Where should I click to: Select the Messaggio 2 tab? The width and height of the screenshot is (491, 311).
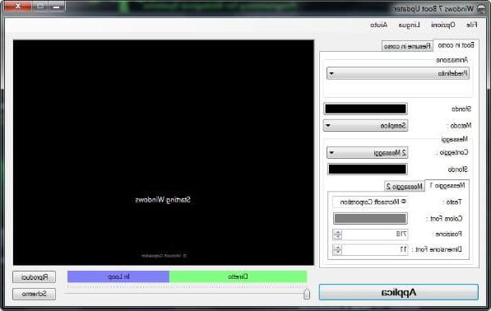405,186
